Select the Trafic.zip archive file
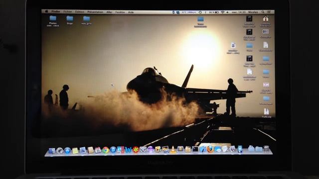The height and width of the screenshot is (179, 319). 266,113
